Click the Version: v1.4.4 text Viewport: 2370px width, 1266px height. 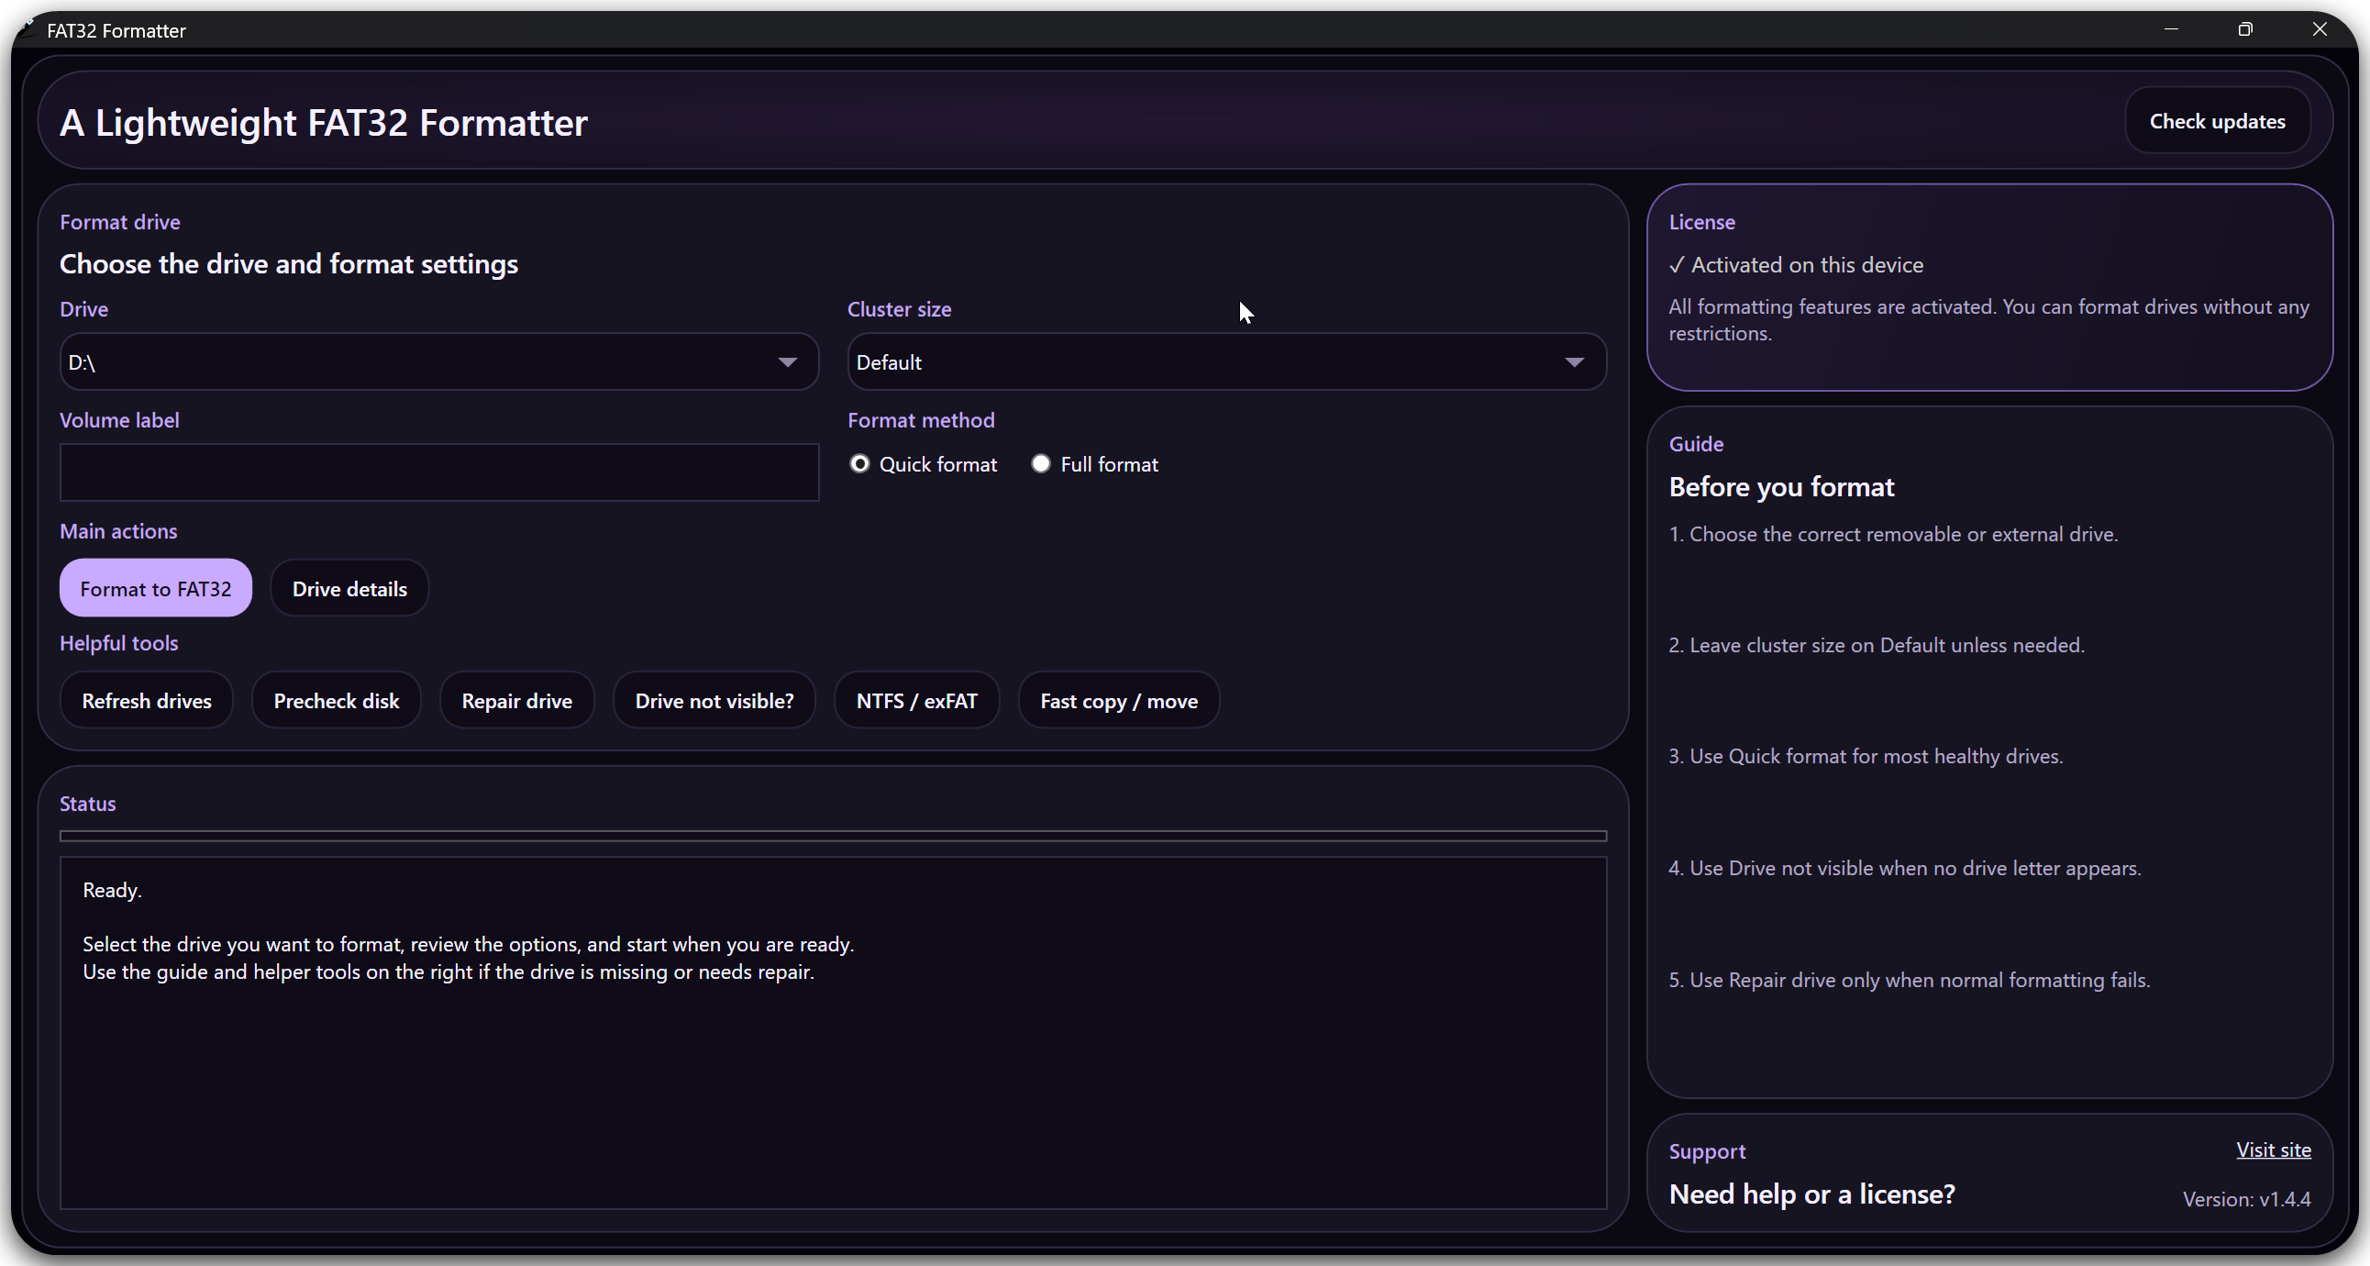(2247, 1200)
